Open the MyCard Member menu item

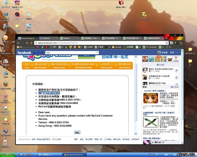(41, 66)
